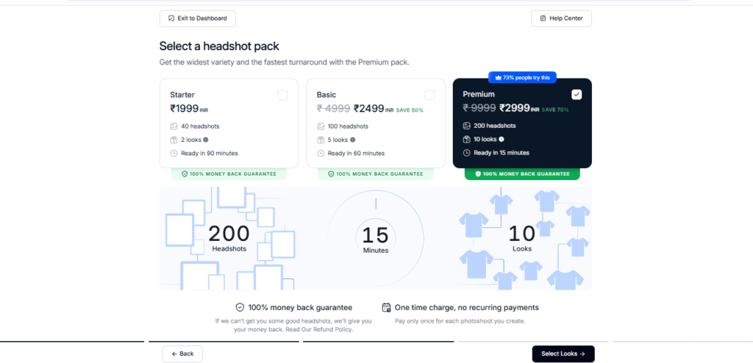Click the Select a headshot pack heading
753x363 pixels.
219,46
